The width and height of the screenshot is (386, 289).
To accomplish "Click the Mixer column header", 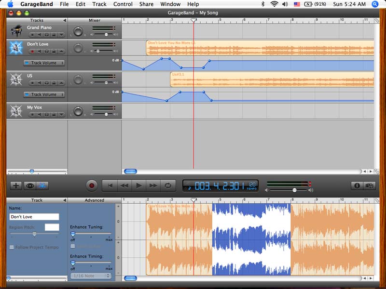I will [x=95, y=20].
